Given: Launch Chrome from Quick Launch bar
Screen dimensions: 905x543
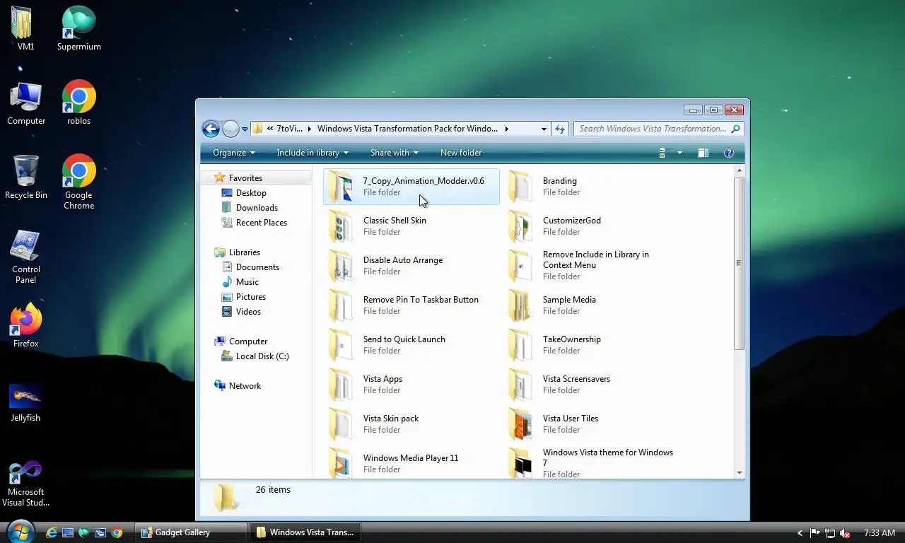Looking at the screenshot, I should tap(117, 532).
